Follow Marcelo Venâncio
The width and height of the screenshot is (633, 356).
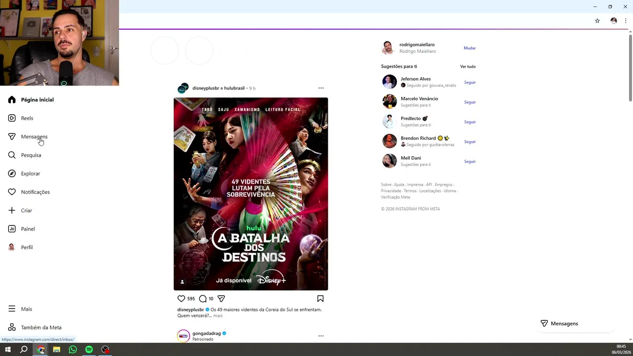(x=470, y=102)
